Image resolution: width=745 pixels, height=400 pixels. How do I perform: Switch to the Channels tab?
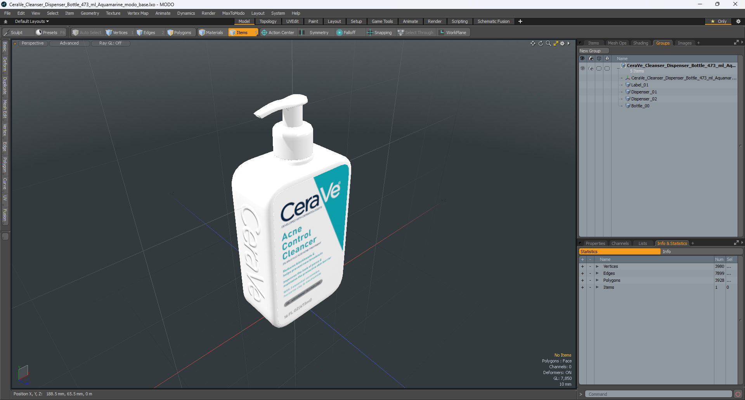click(620, 243)
